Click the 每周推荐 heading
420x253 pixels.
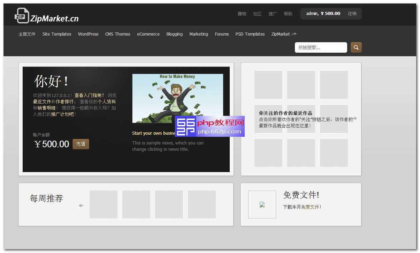point(46,199)
